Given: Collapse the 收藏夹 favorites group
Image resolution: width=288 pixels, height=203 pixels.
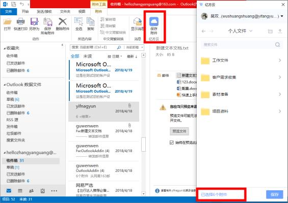Looking at the screenshot, I should click(5, 48).
